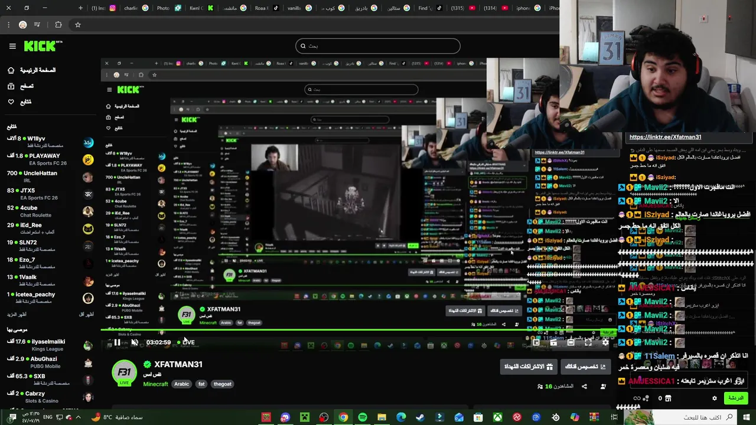Open followed channel SLN72

tap(50, 246)
